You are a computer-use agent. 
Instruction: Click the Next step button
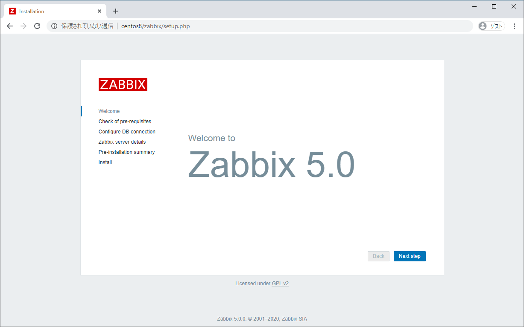coord(410,256)
